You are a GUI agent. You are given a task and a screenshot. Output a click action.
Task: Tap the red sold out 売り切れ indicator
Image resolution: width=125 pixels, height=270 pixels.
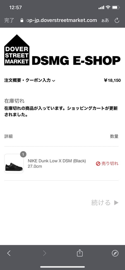[107, 164]
